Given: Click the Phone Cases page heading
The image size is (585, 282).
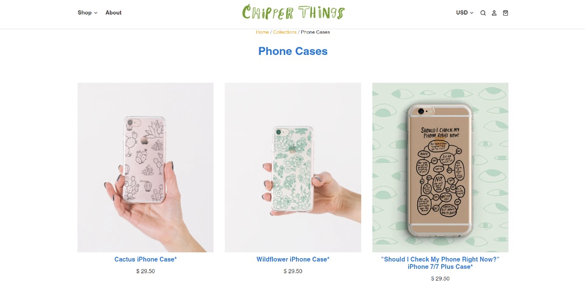Looking at the screenshot, I should coord(293,51).
